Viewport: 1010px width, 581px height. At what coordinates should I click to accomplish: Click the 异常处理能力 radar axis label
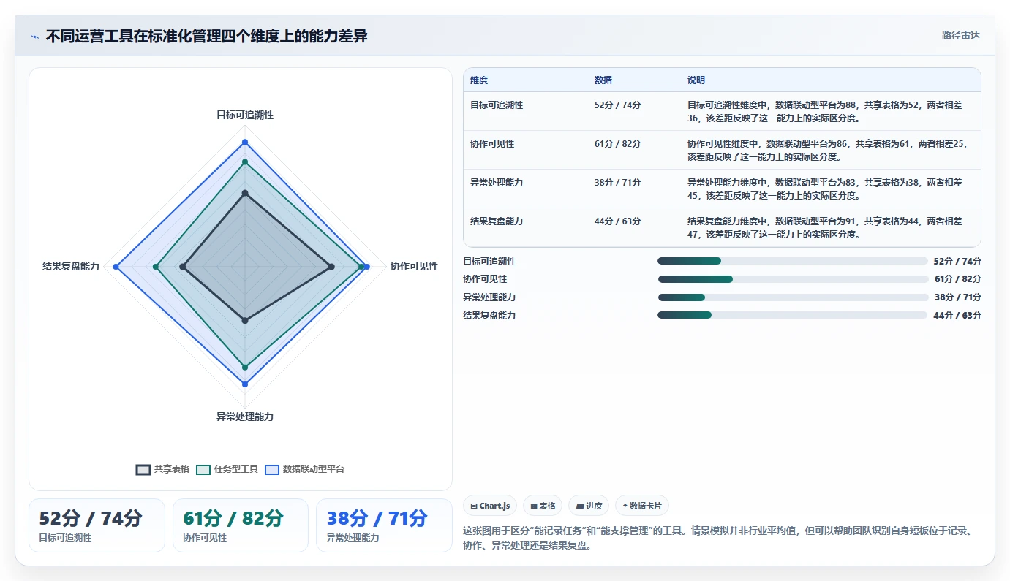[245, 417]
